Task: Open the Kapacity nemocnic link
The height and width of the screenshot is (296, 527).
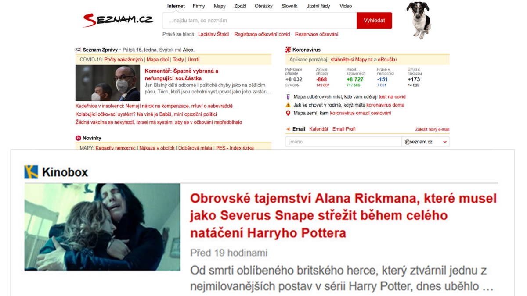Action: [x=116, y=148]
